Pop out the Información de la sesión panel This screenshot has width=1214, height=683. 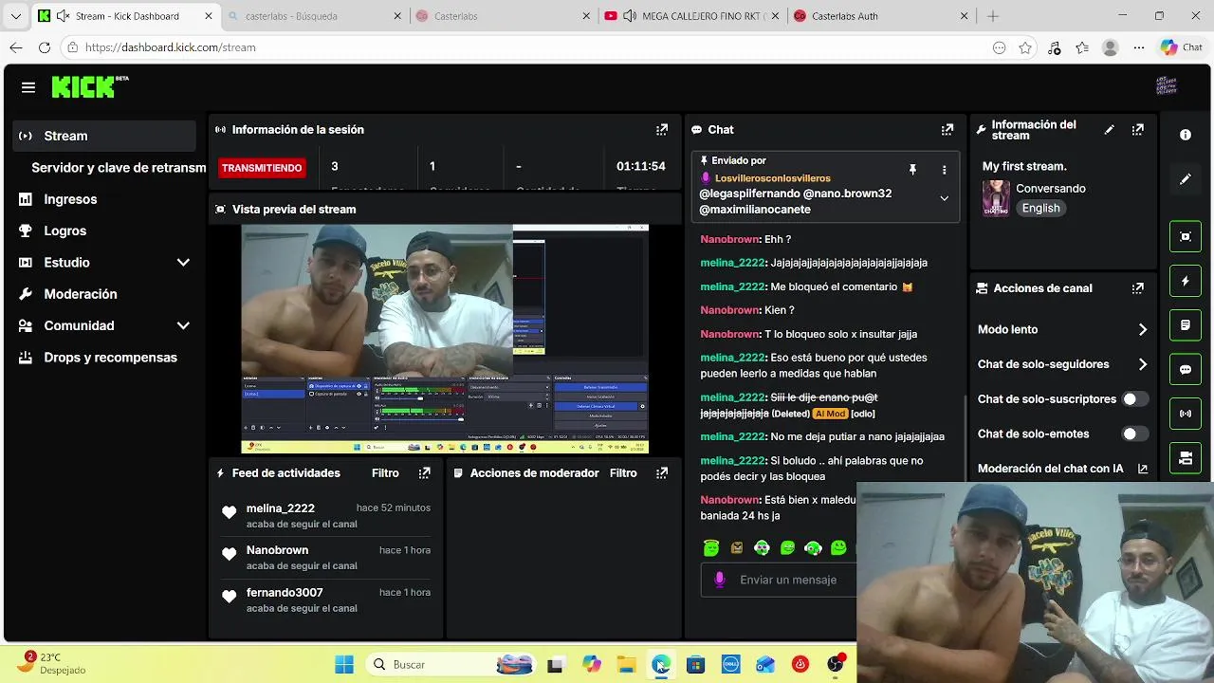(x=662, y=130)
